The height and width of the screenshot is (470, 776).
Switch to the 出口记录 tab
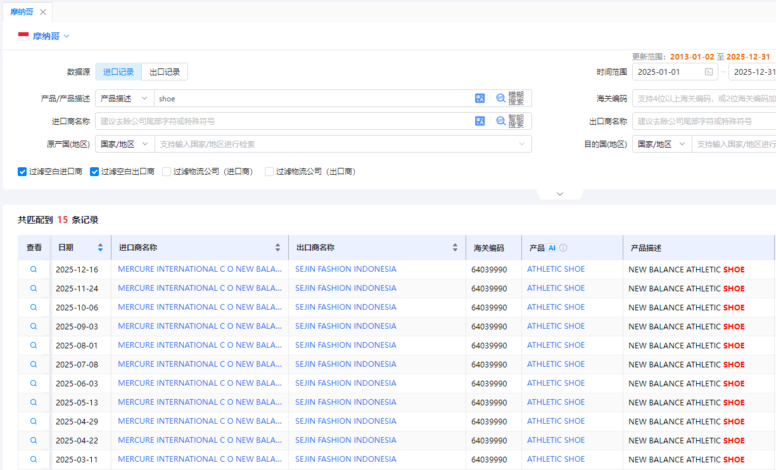165,72
